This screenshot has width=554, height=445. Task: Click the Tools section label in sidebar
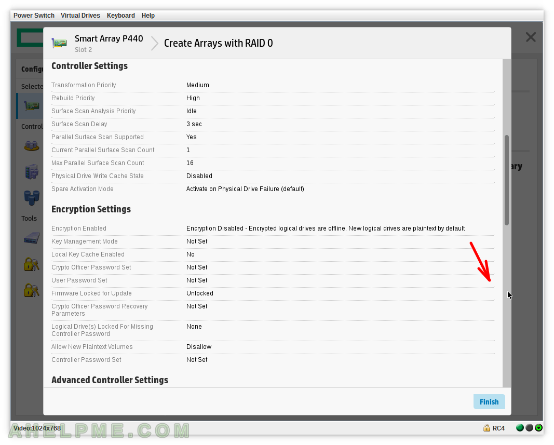point(29,219)
